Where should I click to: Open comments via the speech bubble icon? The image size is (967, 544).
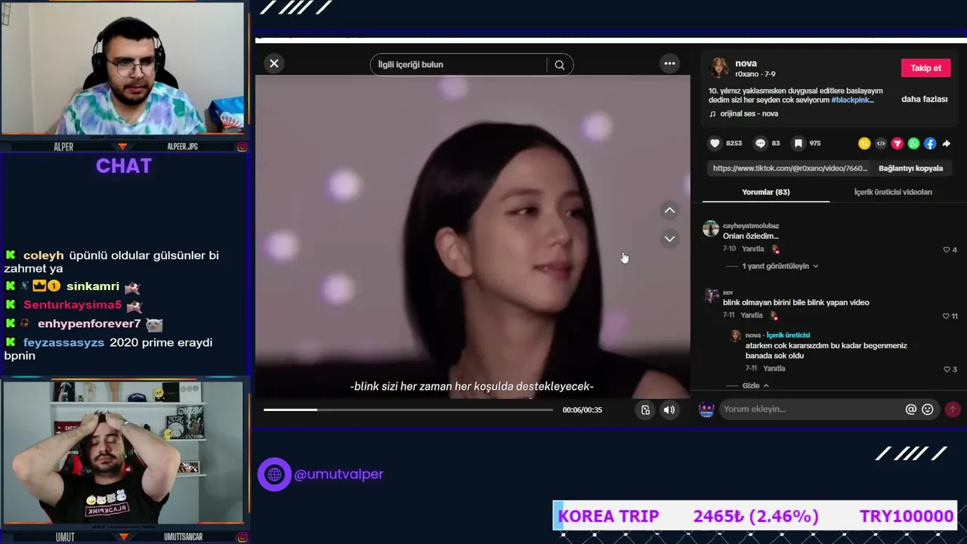pos(761,144)
